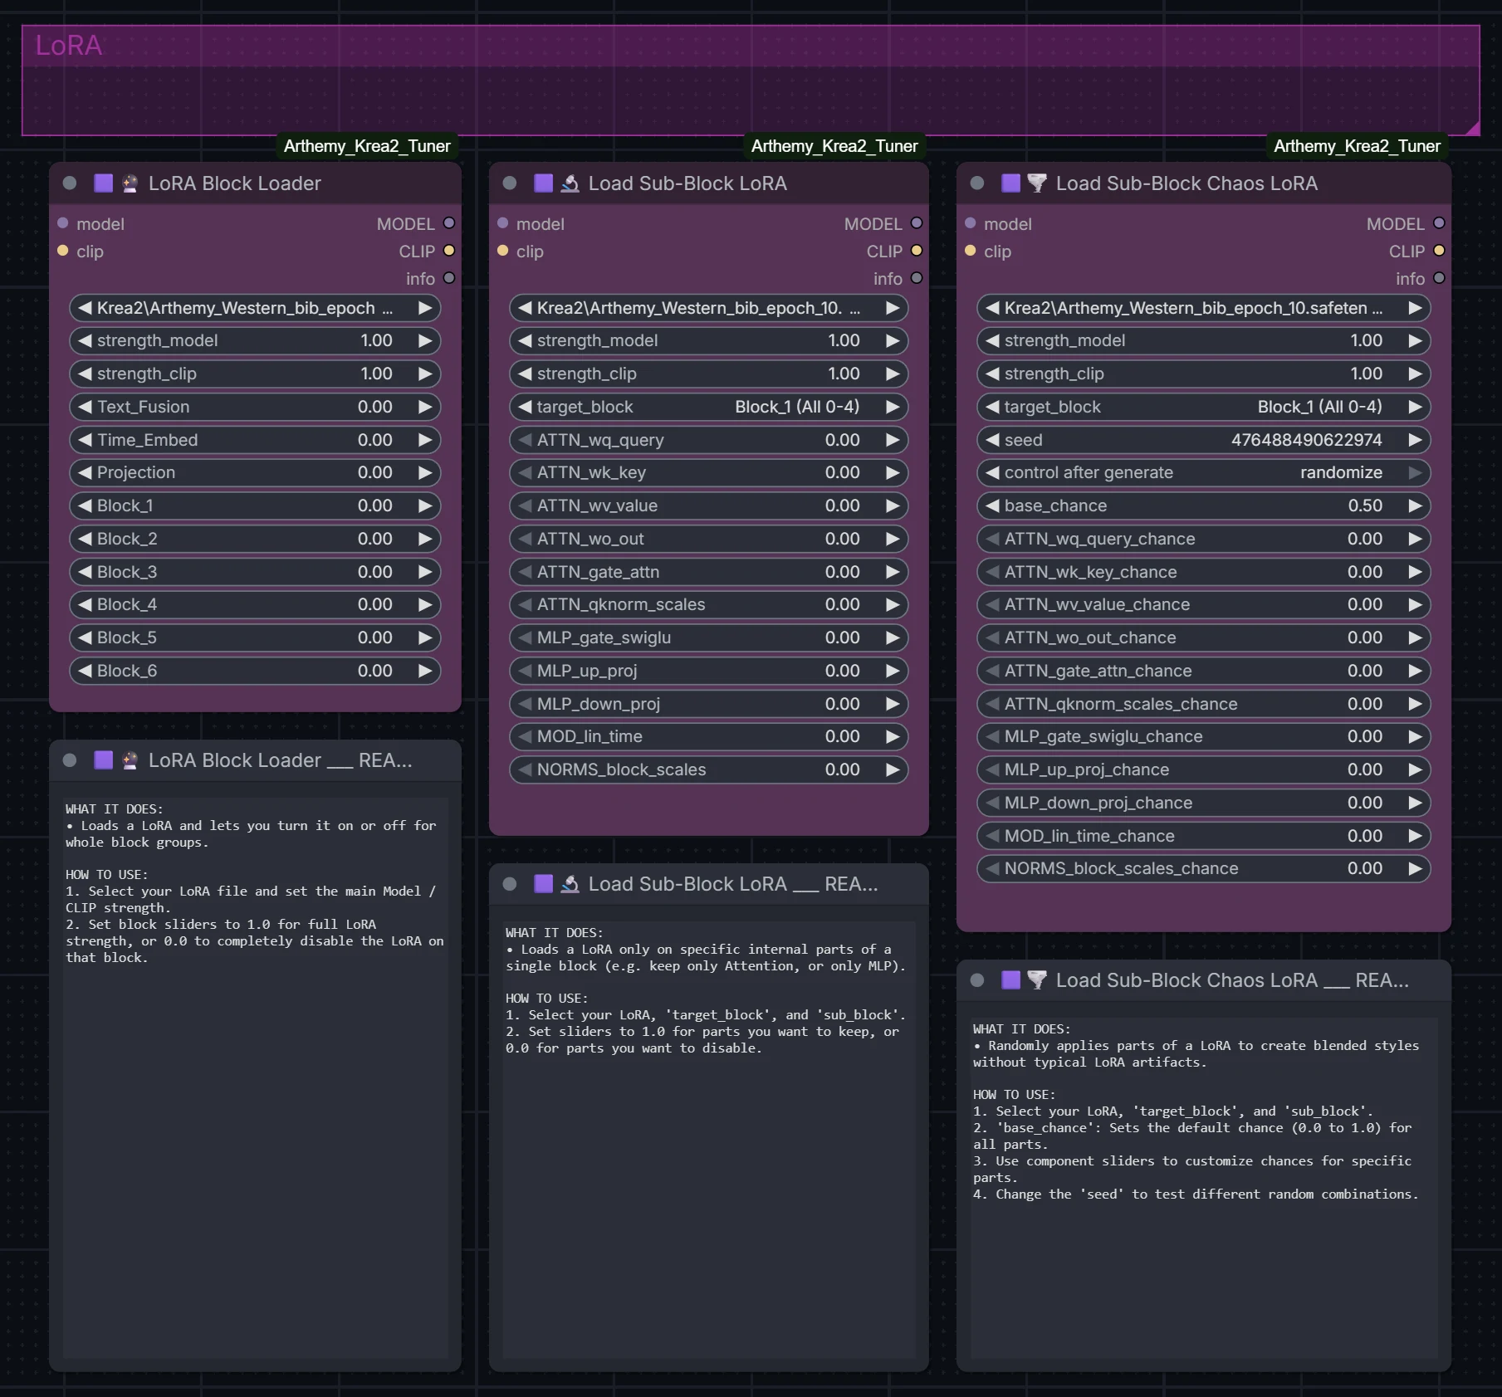1502x1397 pixels.
Task: Click the info output socket of Load Sub-Block Chaos LoRA
Action: [1439, 278]
